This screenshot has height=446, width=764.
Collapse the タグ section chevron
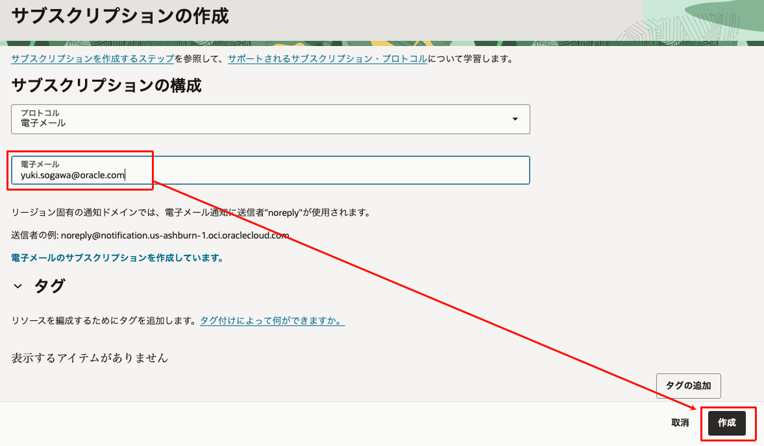18,285
